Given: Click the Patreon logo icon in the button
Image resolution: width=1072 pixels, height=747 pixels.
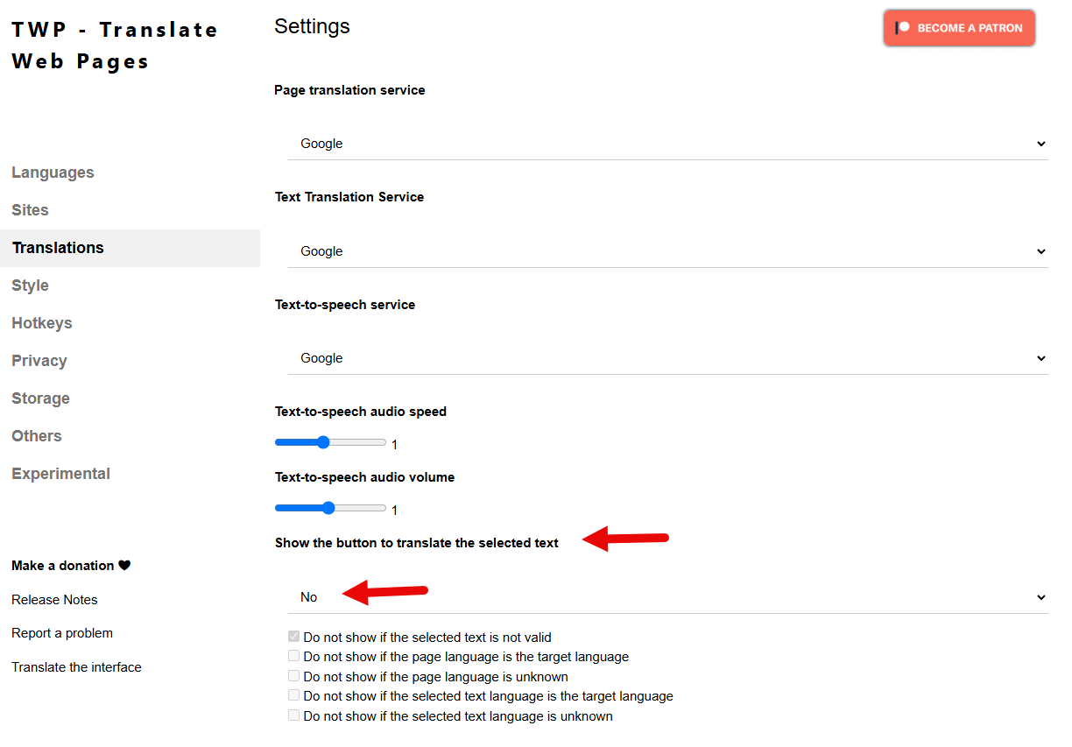Looking at the screenshot, I should click(x=903, y=28).
